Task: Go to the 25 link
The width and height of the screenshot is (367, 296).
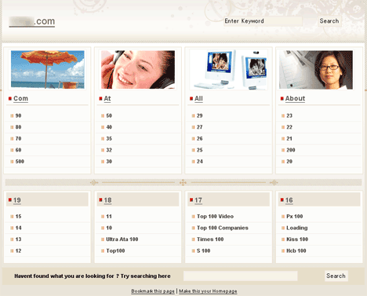Action: (200, 150)
